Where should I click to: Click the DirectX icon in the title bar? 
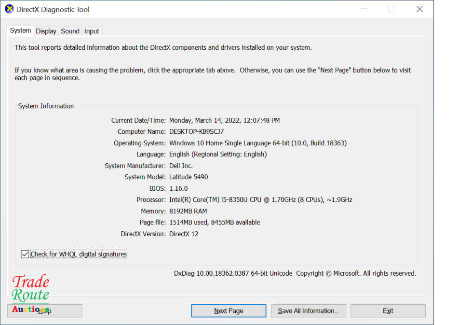[x=9, y=9]
